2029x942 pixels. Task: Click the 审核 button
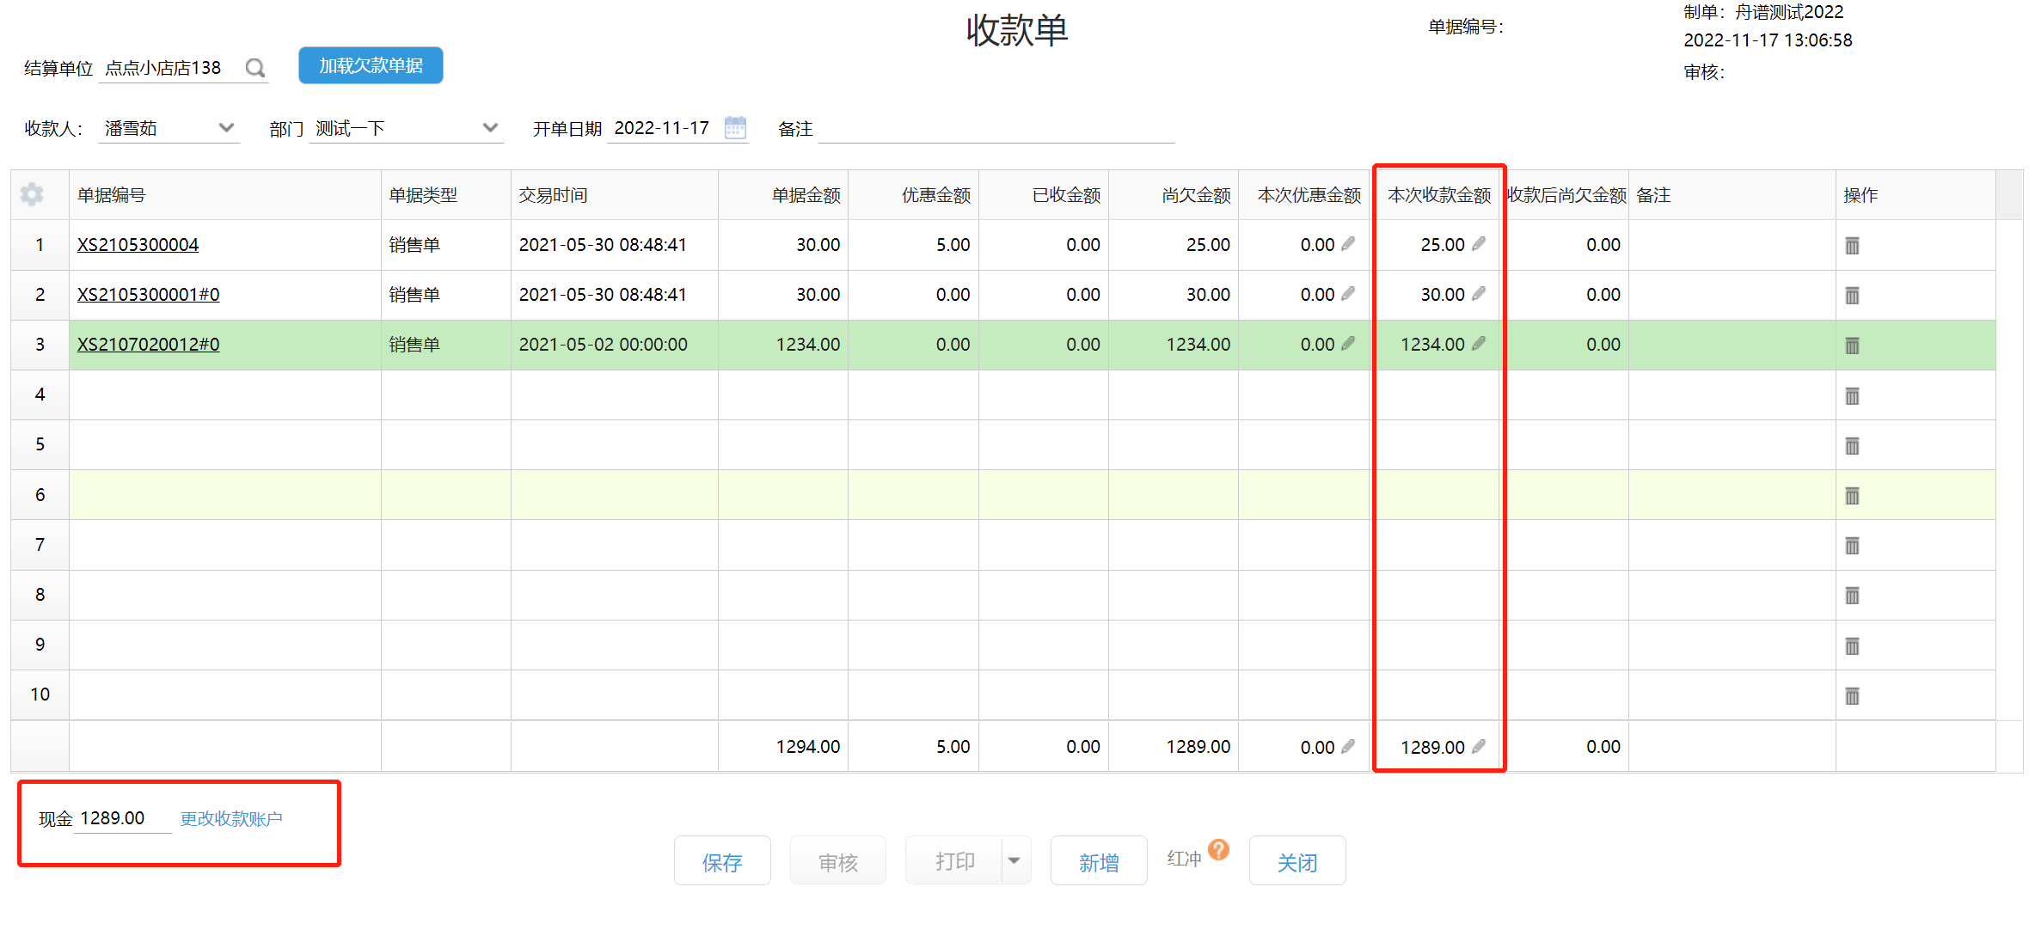838,861
